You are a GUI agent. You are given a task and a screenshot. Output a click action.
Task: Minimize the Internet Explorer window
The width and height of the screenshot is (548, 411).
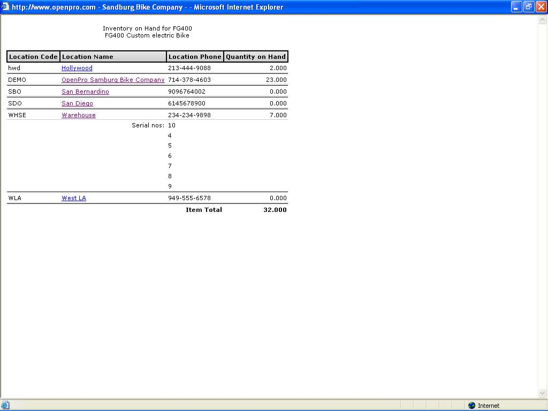(516, 7)
